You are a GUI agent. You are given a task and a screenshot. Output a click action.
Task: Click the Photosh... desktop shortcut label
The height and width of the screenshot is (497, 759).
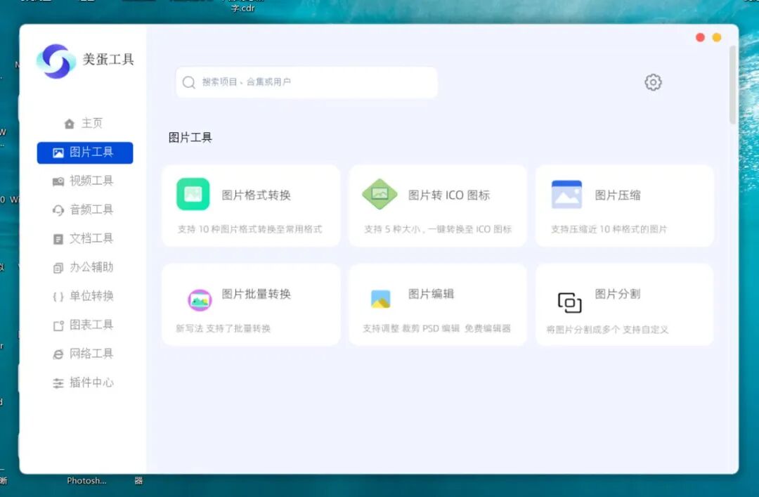[86, 481]
